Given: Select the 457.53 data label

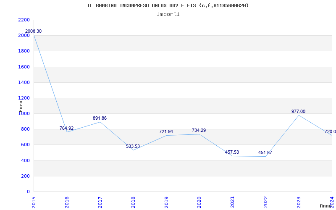Looking at the screenshot, I should coord(232,152).
